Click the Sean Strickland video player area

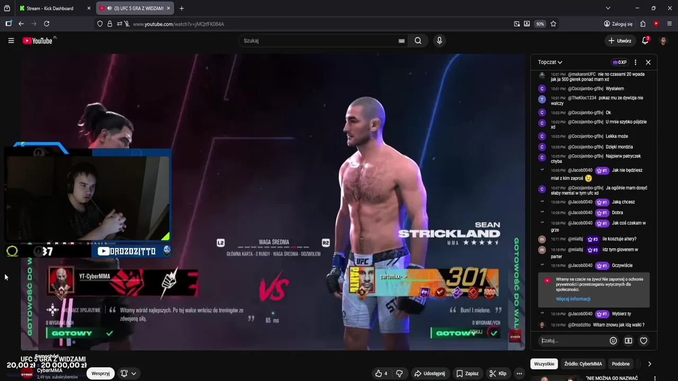[273, 202]
